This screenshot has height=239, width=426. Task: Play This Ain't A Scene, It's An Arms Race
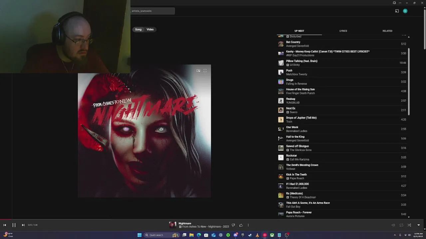pyautogui.click(x=342, y=205)
